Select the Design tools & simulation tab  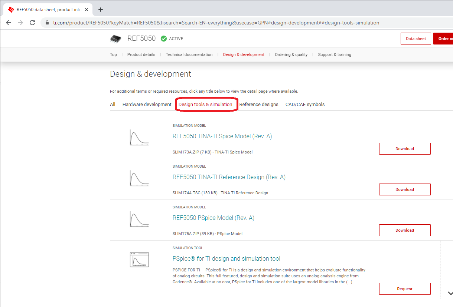coord(205,105)
